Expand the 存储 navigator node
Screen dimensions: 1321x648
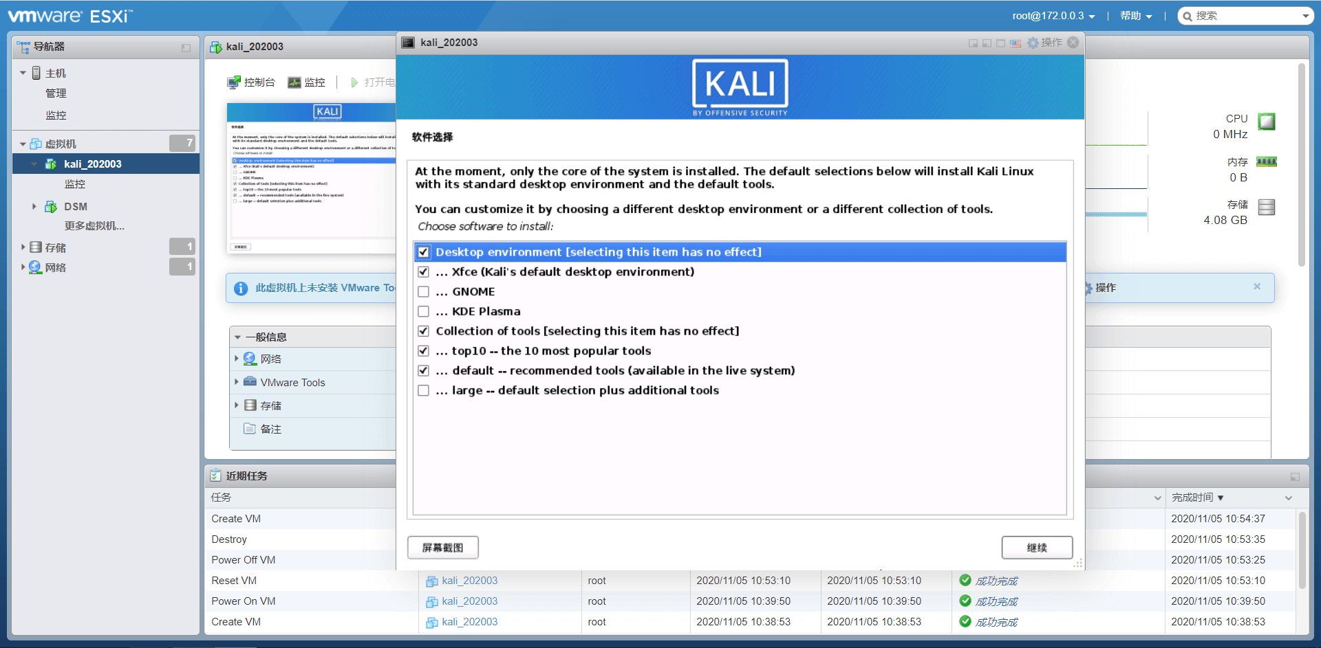[x=23, y=247]
